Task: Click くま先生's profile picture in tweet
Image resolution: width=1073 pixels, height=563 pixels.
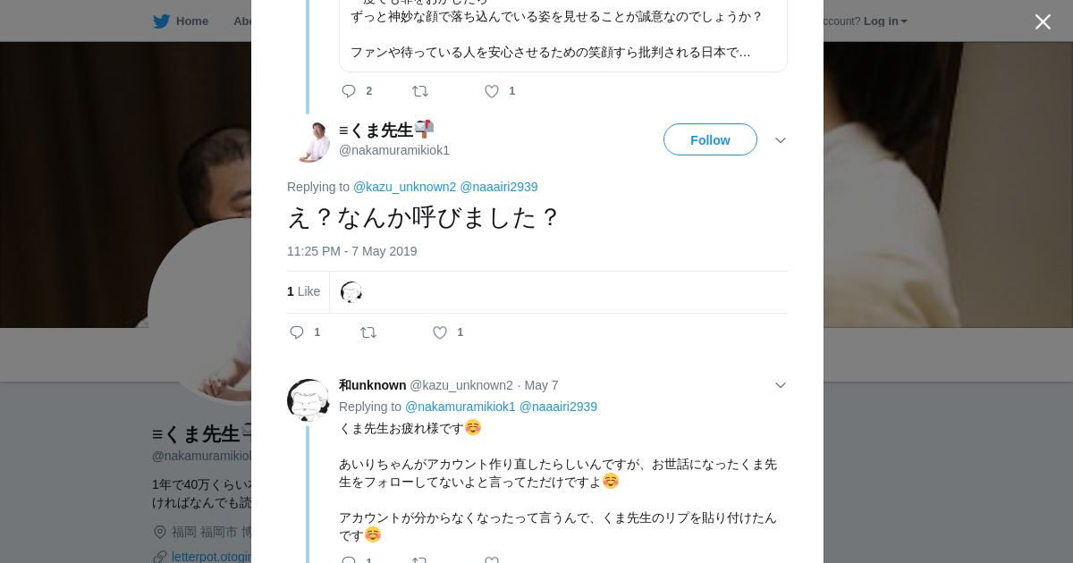Action: click(x=311, y=141)
